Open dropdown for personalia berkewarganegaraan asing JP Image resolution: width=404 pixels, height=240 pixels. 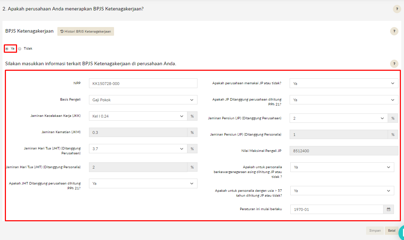click(x=342, y=167)
